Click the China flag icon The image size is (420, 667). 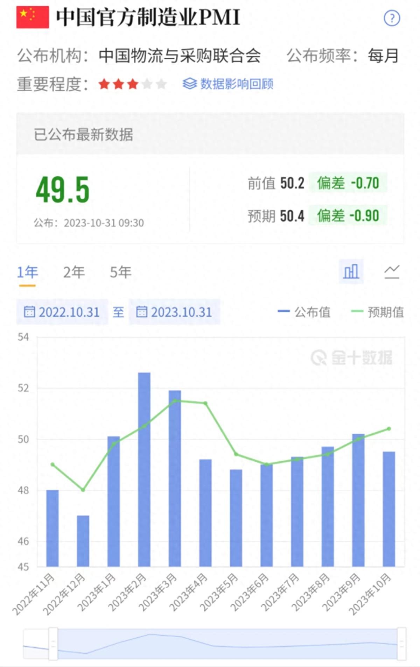(33, 17)
